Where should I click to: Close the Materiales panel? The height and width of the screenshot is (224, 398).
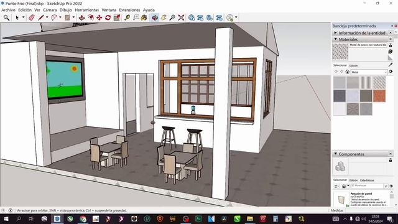click(x=391, y=39)
